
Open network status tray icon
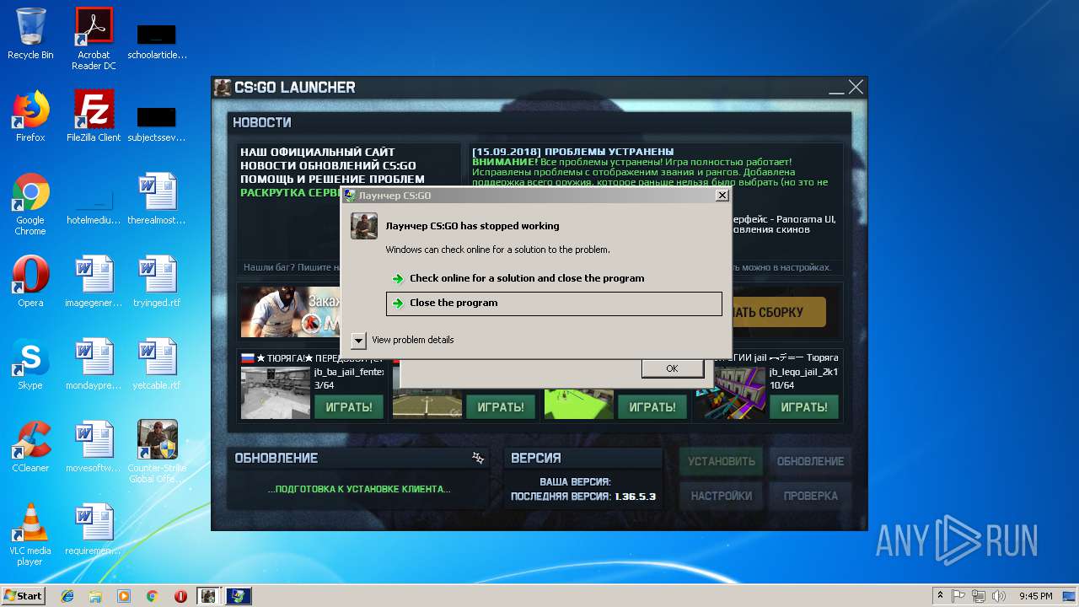[979, 596]
